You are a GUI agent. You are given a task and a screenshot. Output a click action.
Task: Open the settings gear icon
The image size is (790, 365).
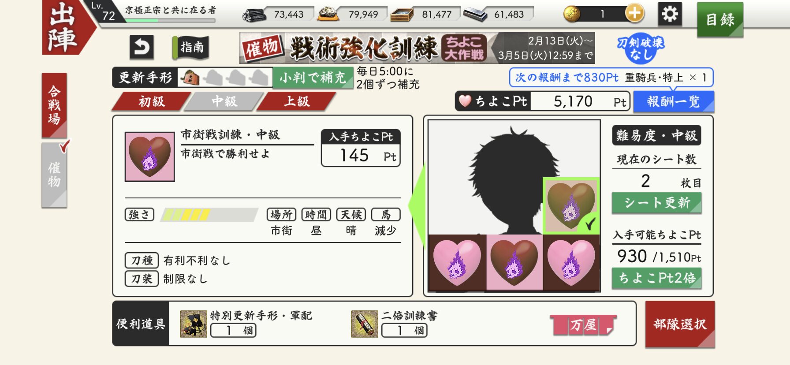click(x=670, y=14)
